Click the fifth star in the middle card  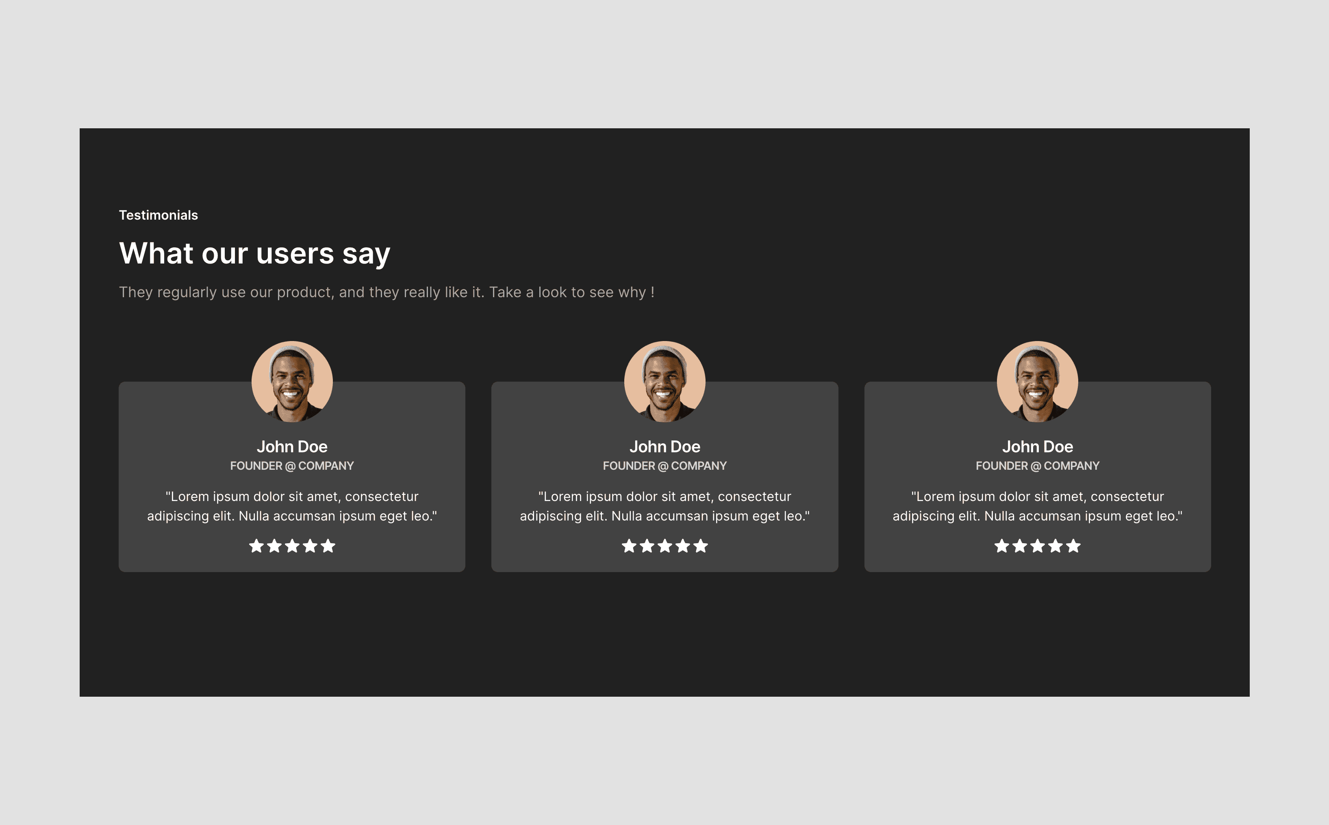701,546
